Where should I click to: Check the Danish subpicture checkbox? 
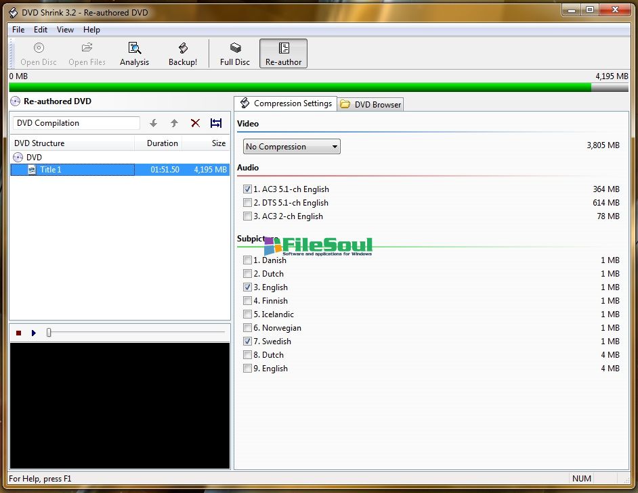click(x=247, y=260)
